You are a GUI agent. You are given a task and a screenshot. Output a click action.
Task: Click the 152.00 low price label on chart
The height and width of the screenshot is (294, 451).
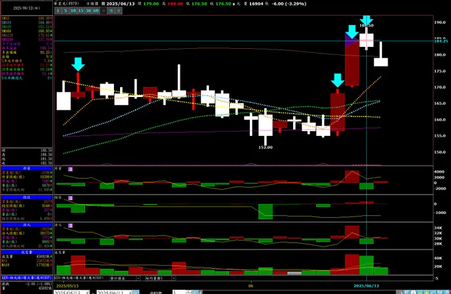pos(265,148)
